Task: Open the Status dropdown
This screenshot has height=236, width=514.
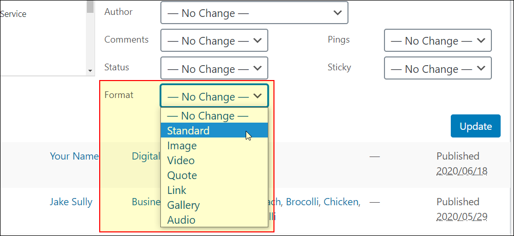Action: click(214, 68)
